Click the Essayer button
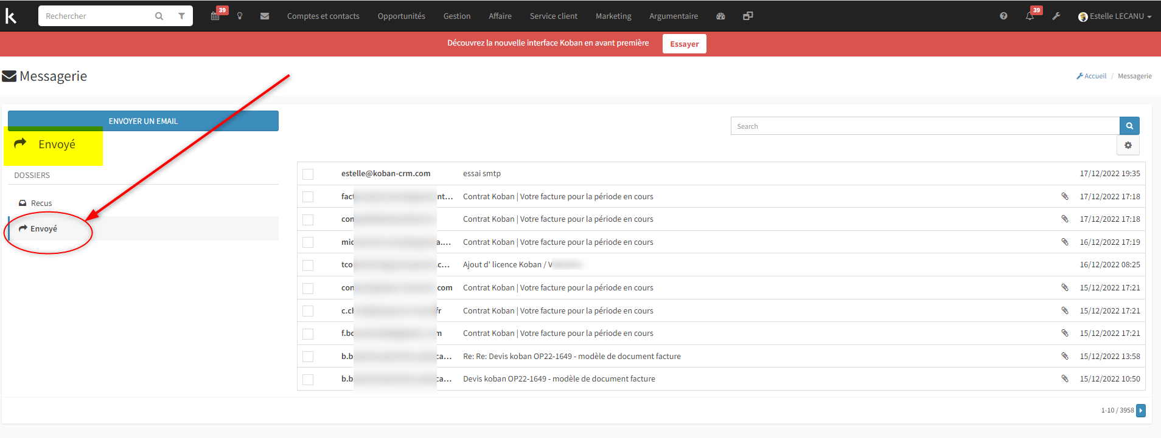This screenshot has height=438, width=1161. [x=685, y=44]
